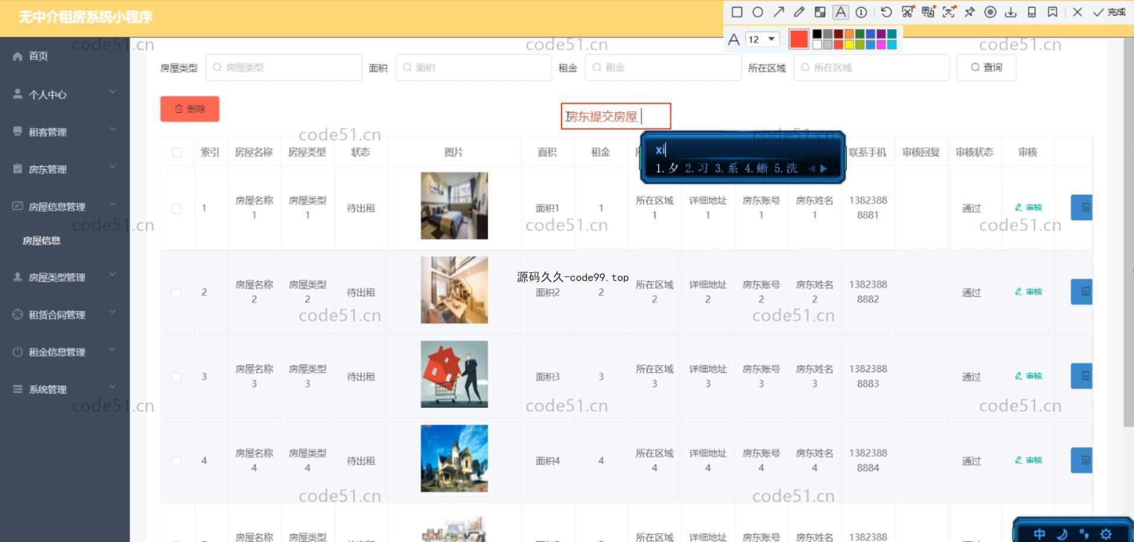
Task: Expand the 系统管理 chevron
Action: 112,386
